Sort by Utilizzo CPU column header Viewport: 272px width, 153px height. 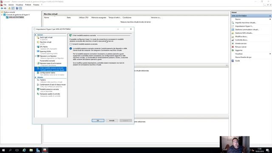coord(84,17)
